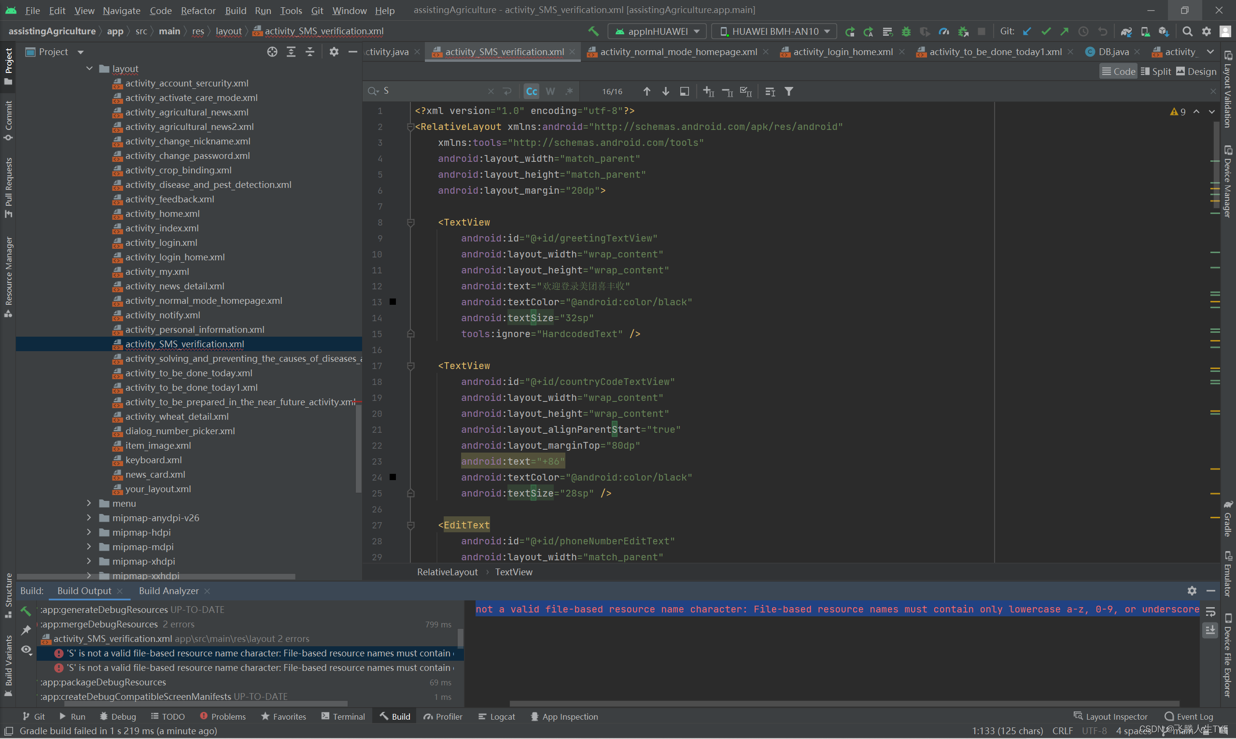Toggle scroll to end in Build output
1236x739 pixels.
click(1210, 630)
